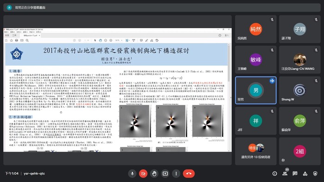Close the PDF document tab
Image resolution: width=324 pixels, height=182 pixels.
[x=39, y=36]
